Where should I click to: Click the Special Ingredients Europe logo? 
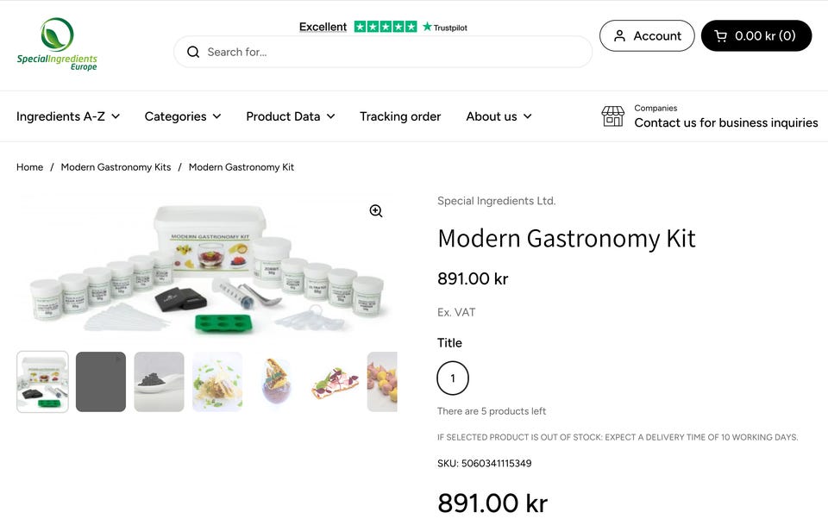click(x=57, y=44)
